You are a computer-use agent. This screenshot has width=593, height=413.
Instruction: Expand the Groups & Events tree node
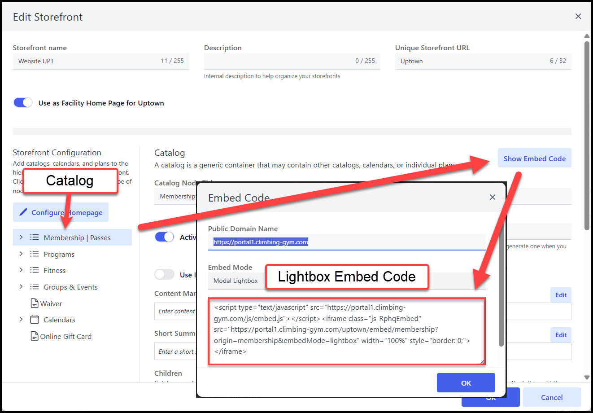tap(21, 287)
